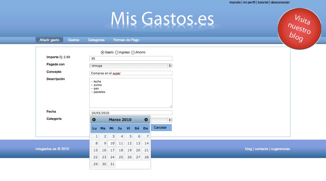Select the 'Ingreso' radio button
Screen dimensions: 326x181
(116, 52)
